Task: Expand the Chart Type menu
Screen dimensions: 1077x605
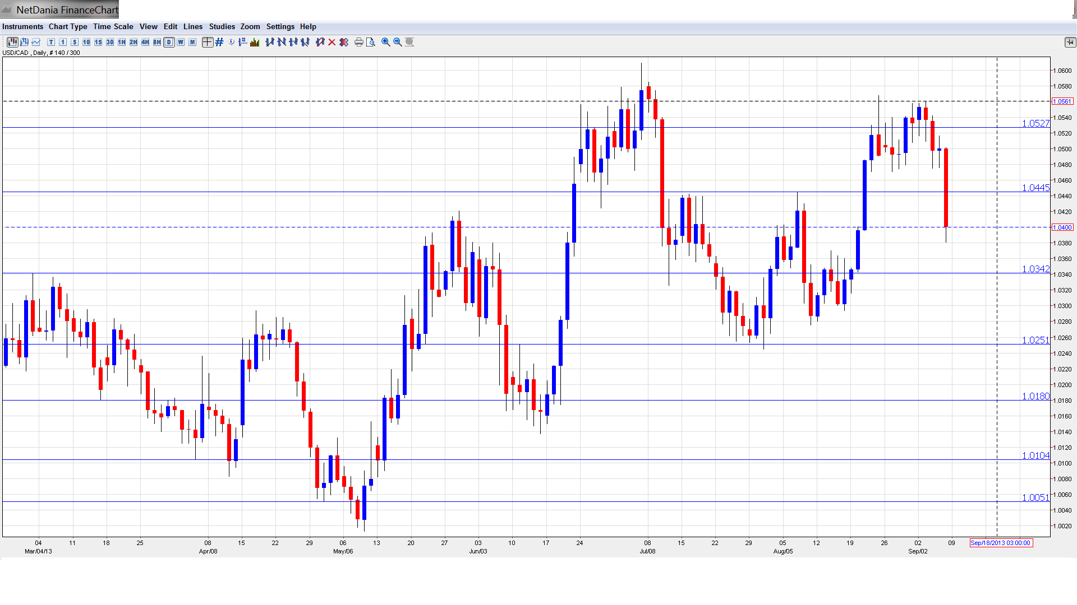Action: tap(68, 26)
